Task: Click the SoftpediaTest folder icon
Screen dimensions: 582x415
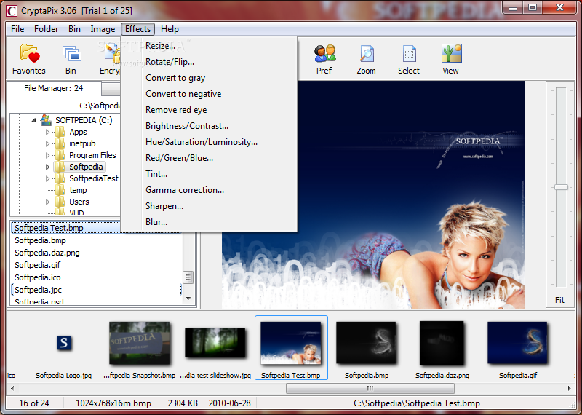Action: pyautogui.click(x=60, y=178)
